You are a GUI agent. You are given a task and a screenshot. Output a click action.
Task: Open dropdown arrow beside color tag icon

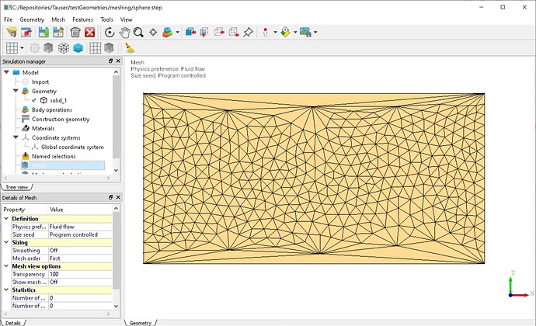(x=295, y=33)
